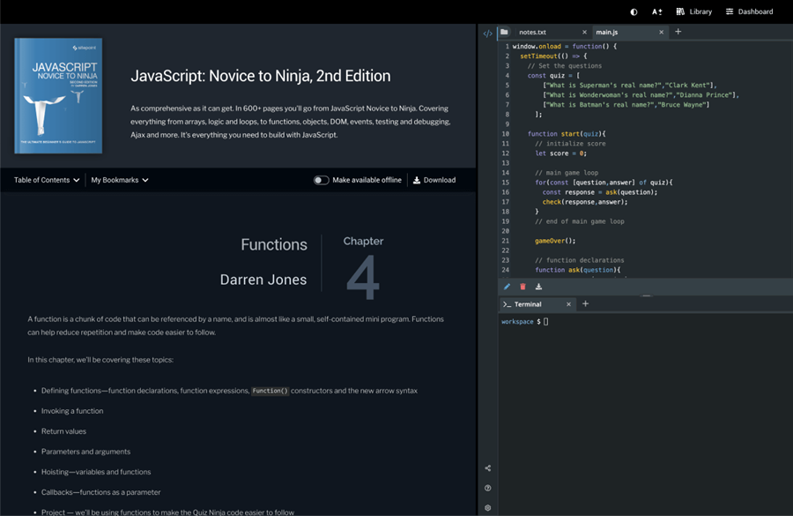The width and height of the screenshot is (793, 516).
Task: Open the font size adjustment icon
Action: pos(657,11)
